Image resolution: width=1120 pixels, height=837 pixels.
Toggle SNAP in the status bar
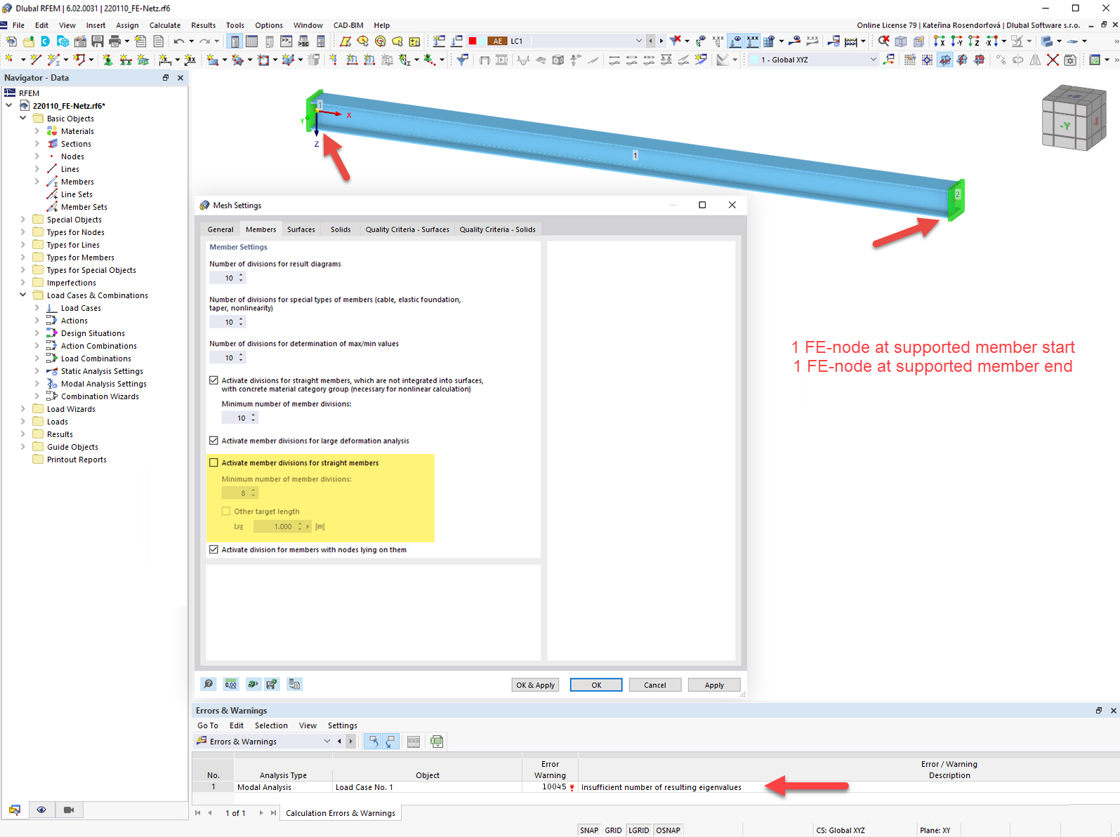(x=589, y=831)
